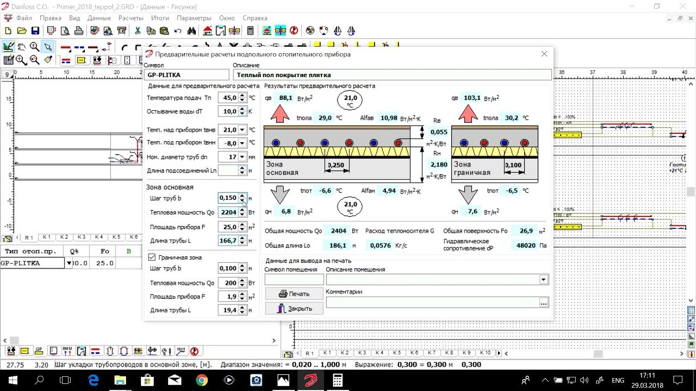Decrease Остывание воды dT with down arrow
The image size is (696, 391).
[x=243, y=114]
